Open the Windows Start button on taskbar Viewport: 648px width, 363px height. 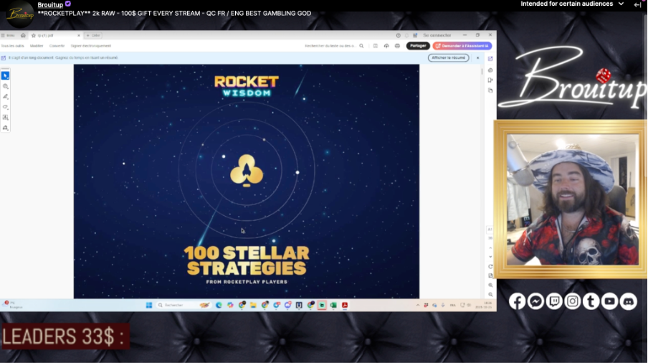click(149, 305)
